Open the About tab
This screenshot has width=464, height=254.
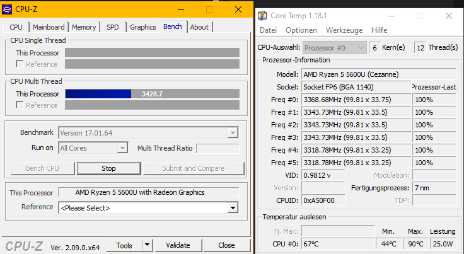199,27
